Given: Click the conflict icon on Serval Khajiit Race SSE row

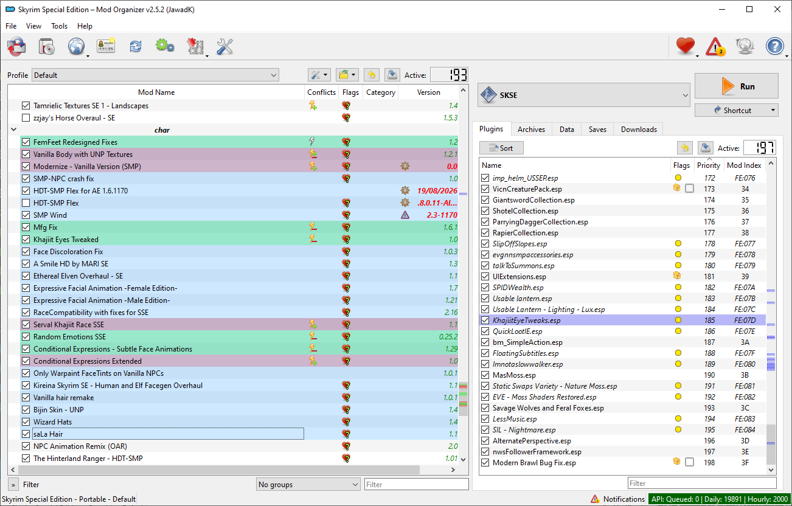Looking at the screenshot, I should pyautogui.click(x=313, y=324).
